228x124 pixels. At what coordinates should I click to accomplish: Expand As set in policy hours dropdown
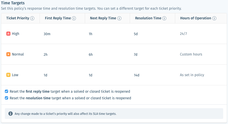pos(201,75)
